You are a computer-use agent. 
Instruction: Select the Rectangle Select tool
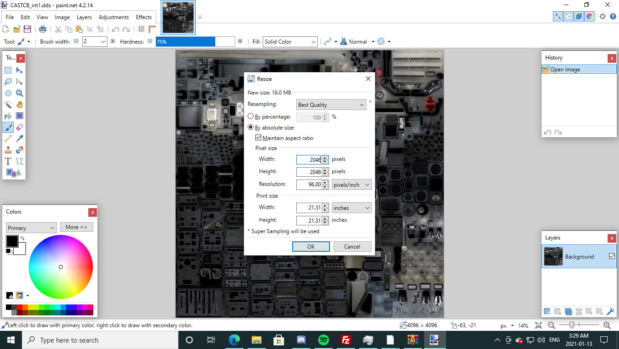pos(8,70)
